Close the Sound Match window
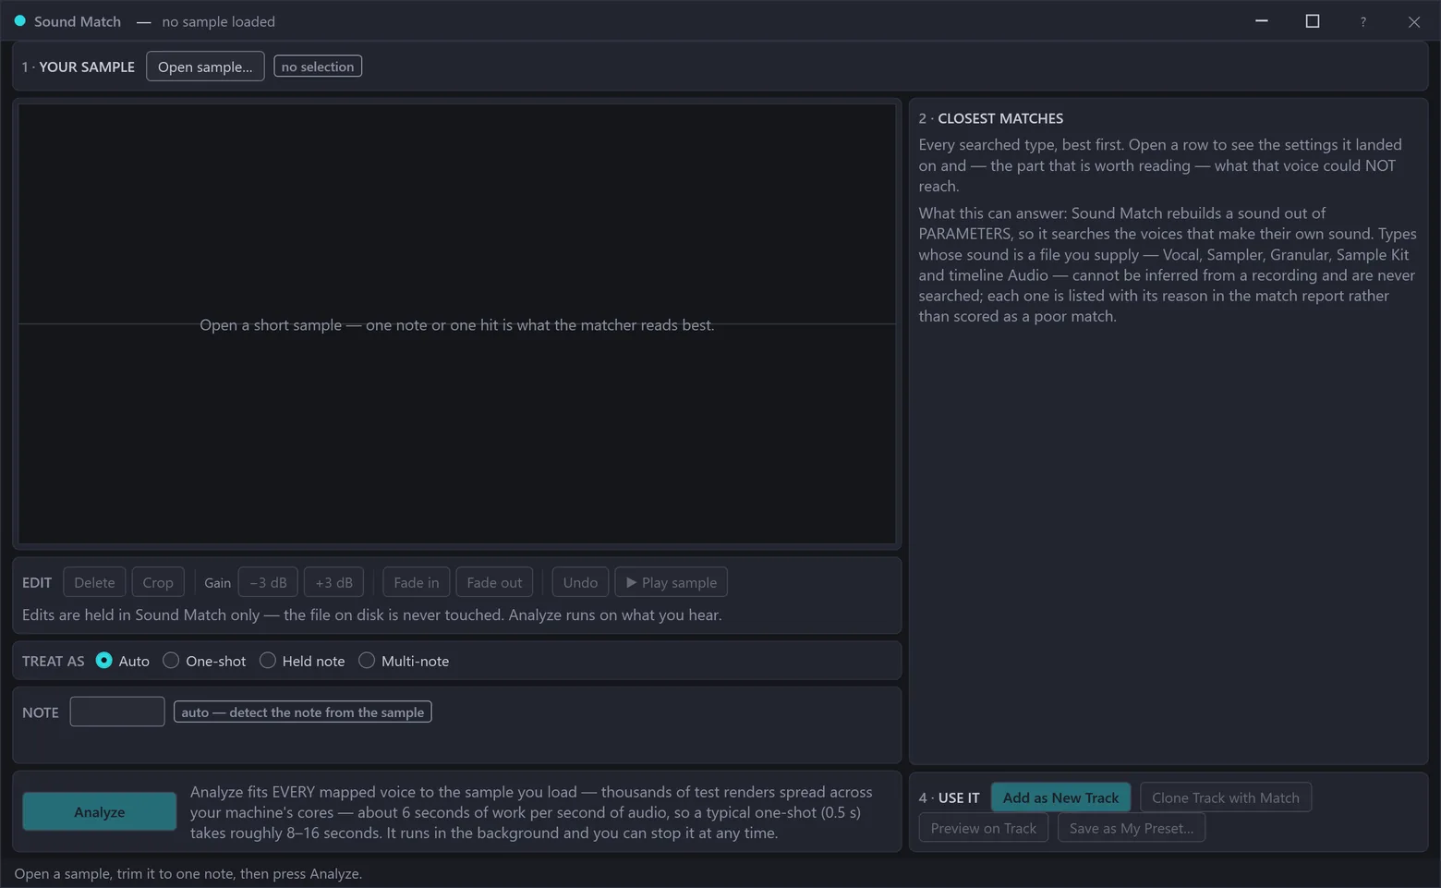Viewport: 1441px width, 888px height. (1414, 21)
